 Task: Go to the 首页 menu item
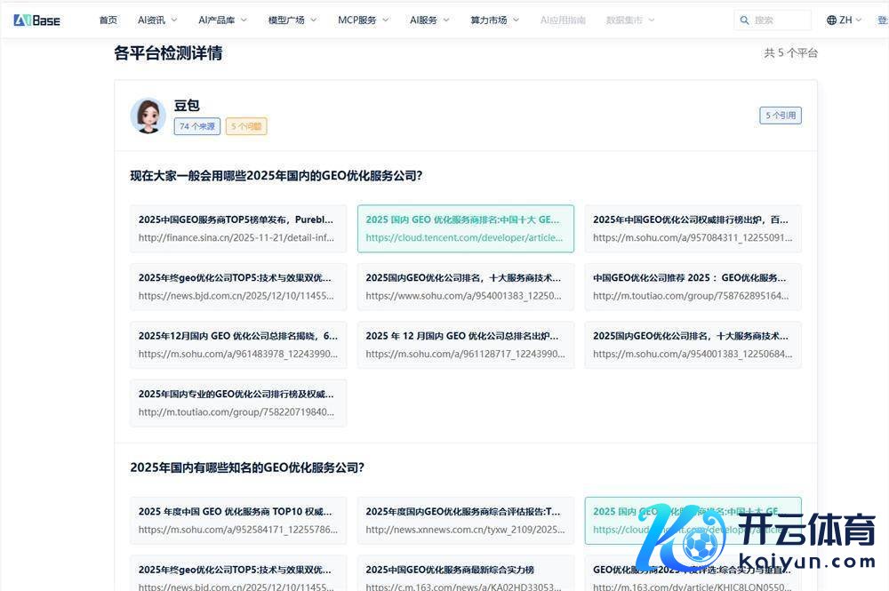[108, 20]
